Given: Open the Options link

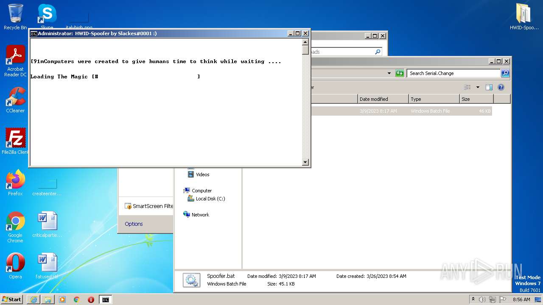Looking at the screenshot, I should pyautogui.click(x=134, y=224).
